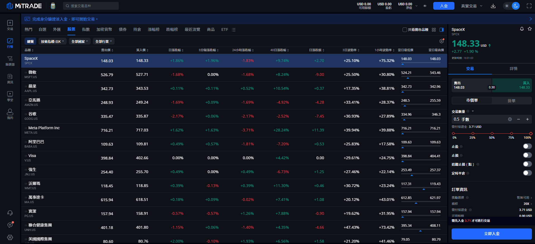Click the 立即入金 button
Viewport: 535px width, 244px height.
[x=492, y=234]
